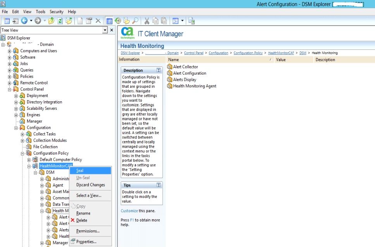Open the Tree View dropdown

(x=105, y=30)
